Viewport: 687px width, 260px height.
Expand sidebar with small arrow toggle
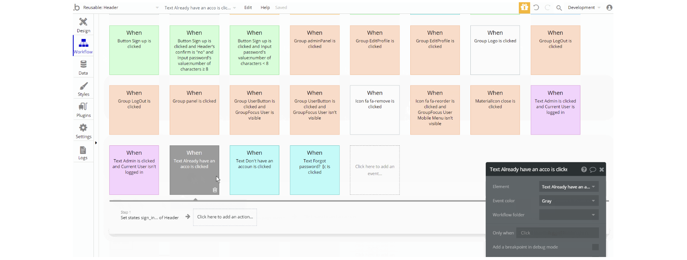(x=96, y=143)
